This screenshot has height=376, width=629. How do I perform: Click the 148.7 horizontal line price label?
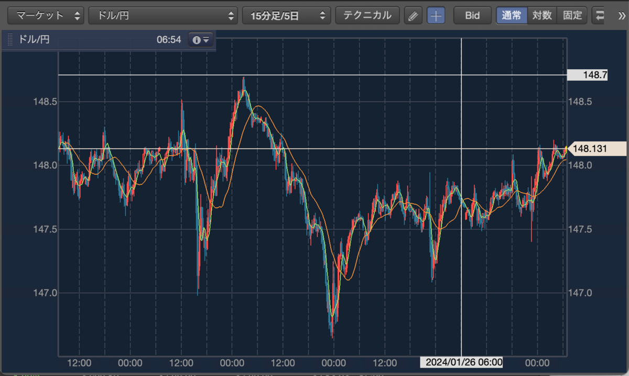coord(588,75)
